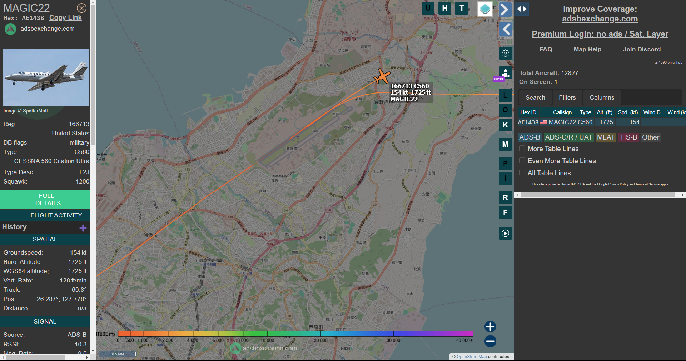Toggle the TIS-B source filter
Screen dimensions: 686x361
(x=628, y=137)
